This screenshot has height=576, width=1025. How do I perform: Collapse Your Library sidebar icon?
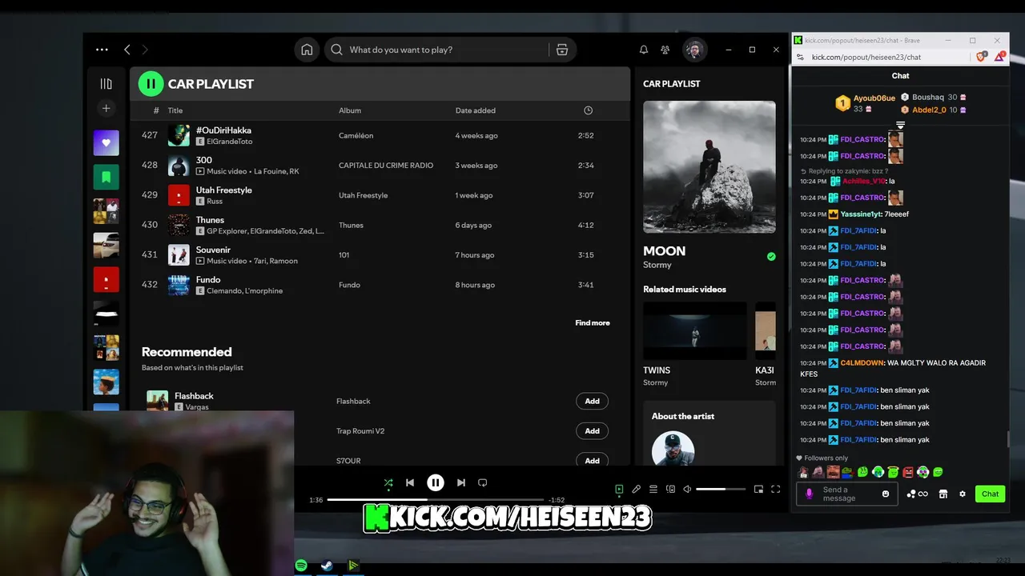(106, 83)
